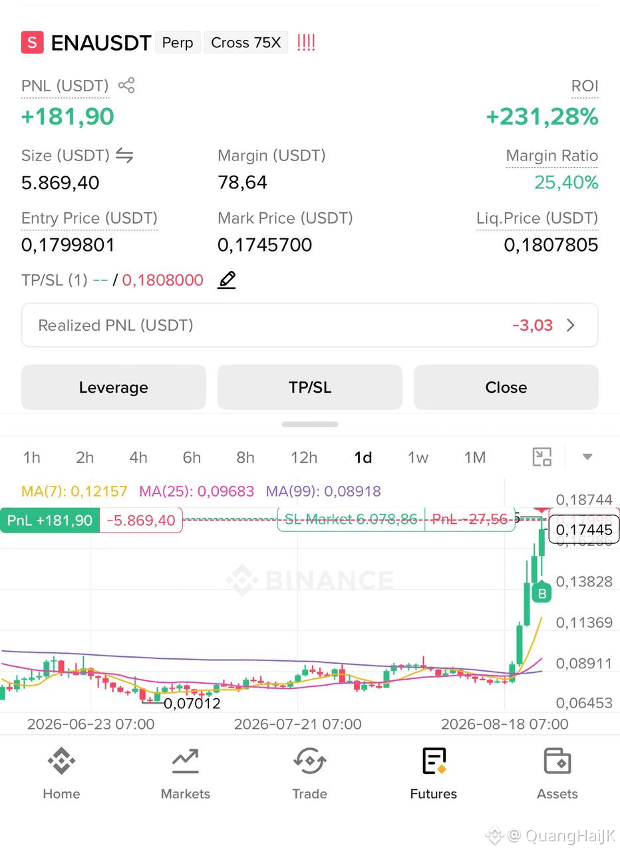Tap the PnL -27,56 chart tag
This screenshot has height=852, width=620.
point(470,519)
